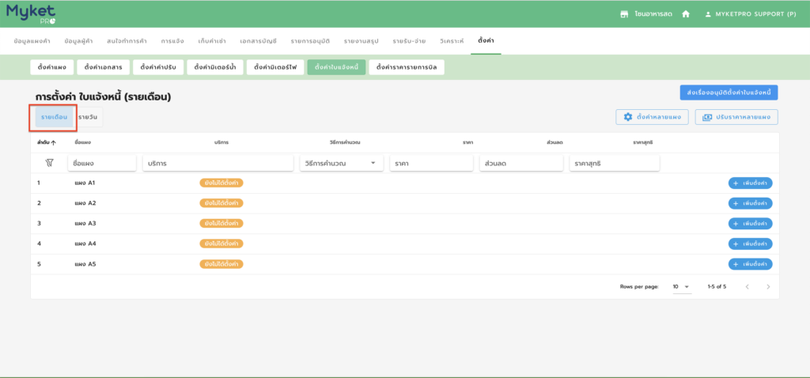
Task: Click ตั้งค่าหลายแผง button
Action: coord(652,117)
